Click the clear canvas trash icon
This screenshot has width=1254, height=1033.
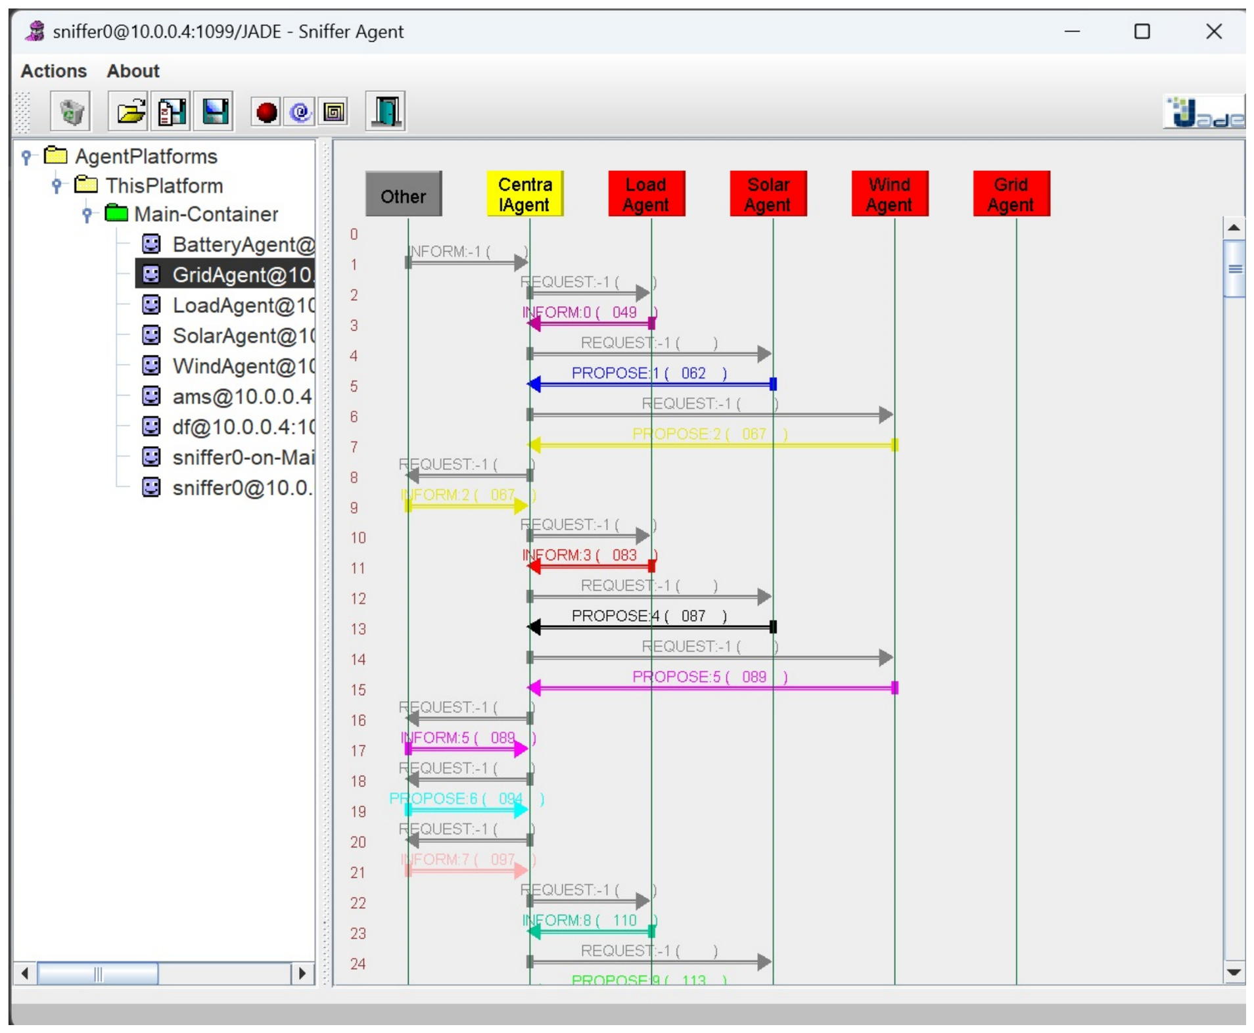click(71, 112)
